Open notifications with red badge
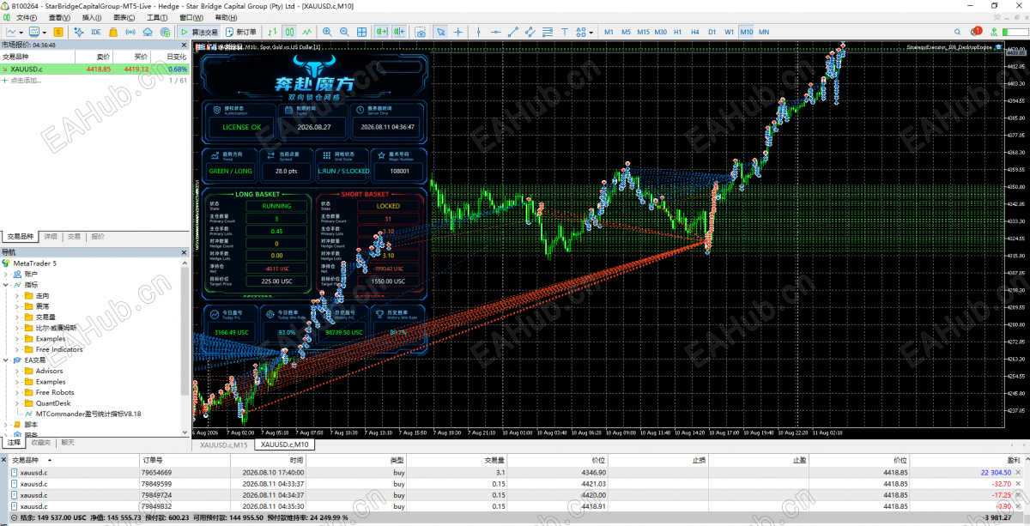The height and width of the screenshot is (526, 1030). click(x=976, y=31)
